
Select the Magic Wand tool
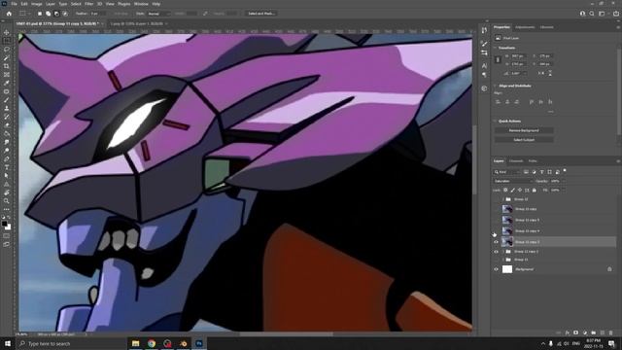(x=7, y=58)
